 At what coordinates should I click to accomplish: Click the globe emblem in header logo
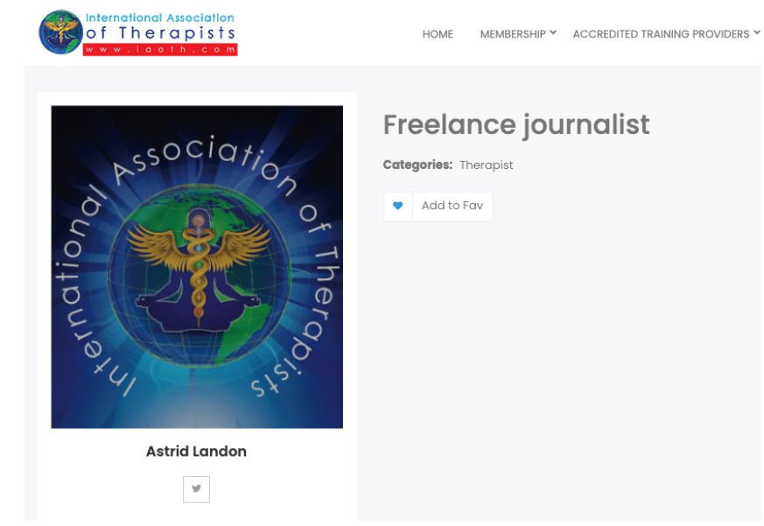pos(61,32)
